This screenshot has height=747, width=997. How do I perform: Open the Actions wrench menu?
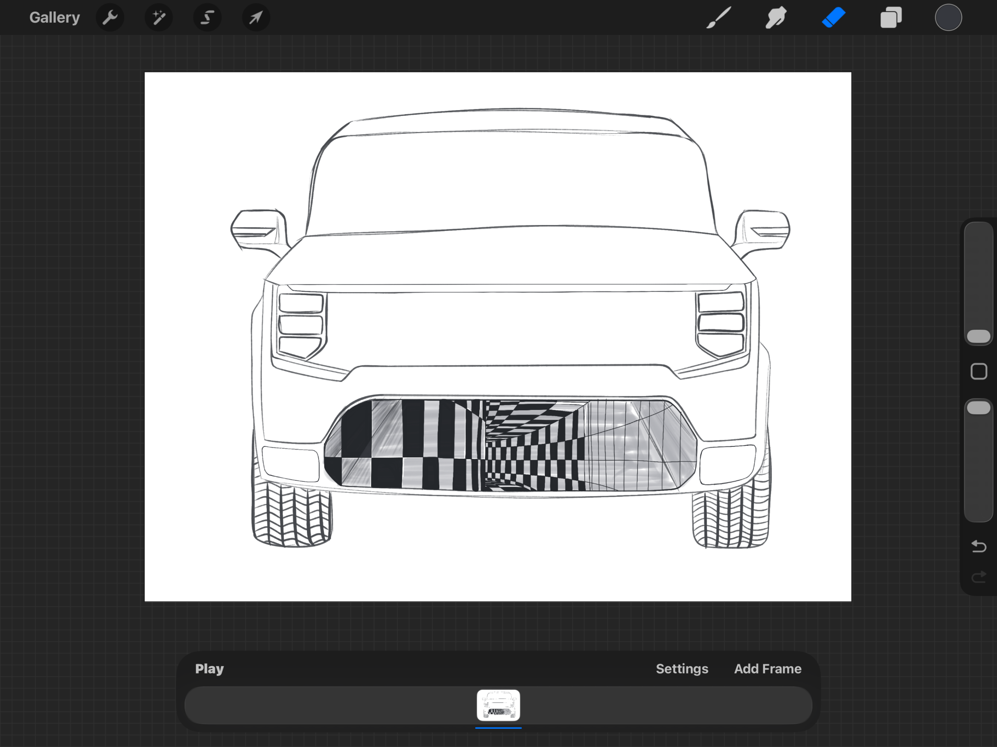point(110,18)
